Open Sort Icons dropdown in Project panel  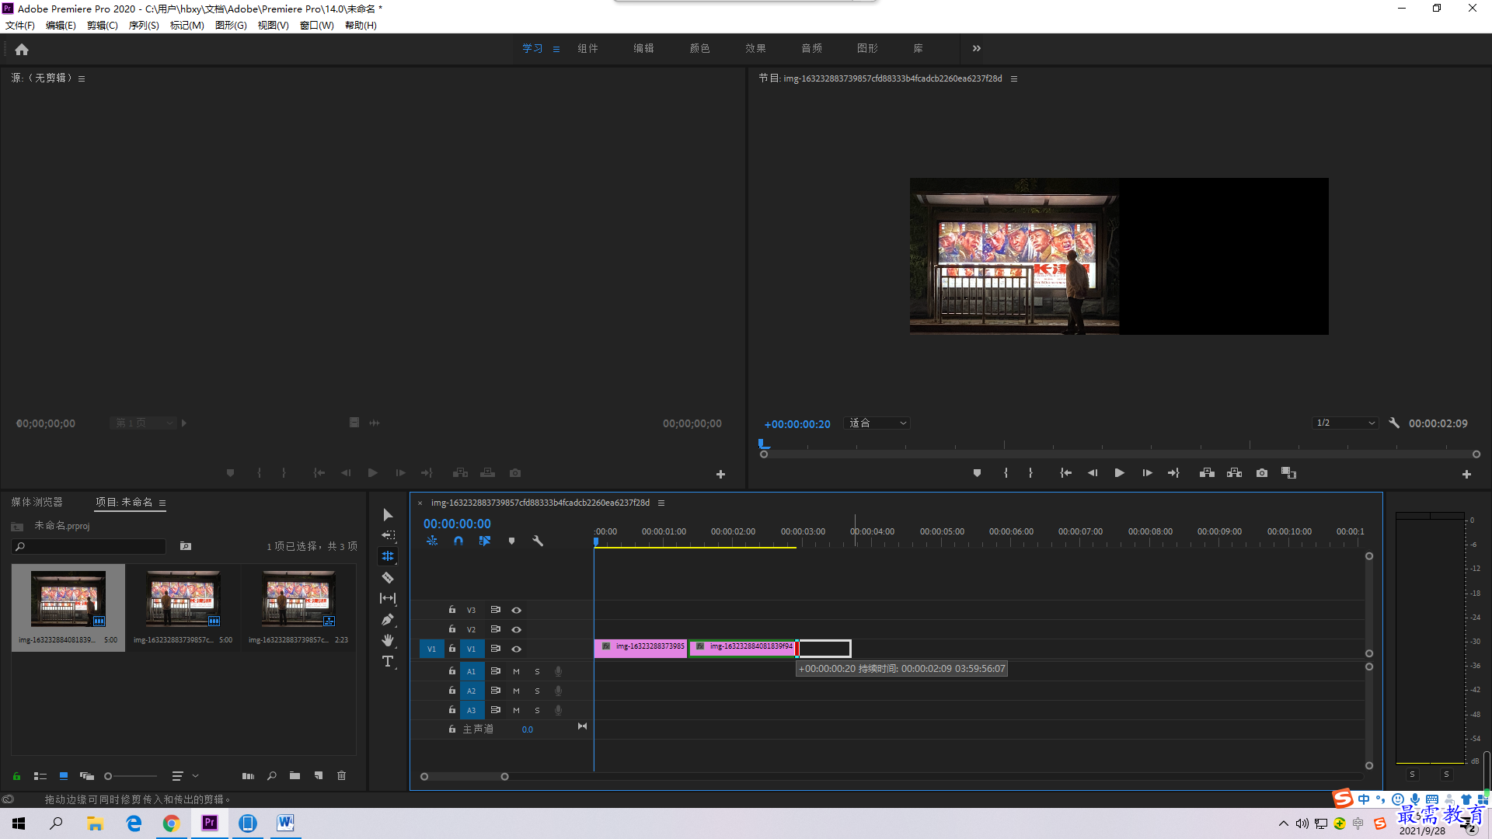pos(185,775)
